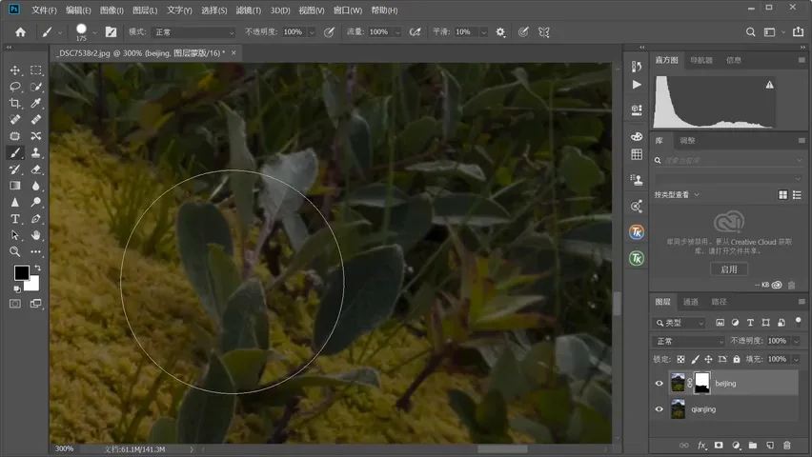
Task: Select the Pen tool
Action: [35, 219]
